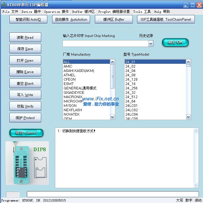This screenshot has height=203, width=203.
Task: Open the ProgSet 编程器设置 menu
Action: tap(114, 12)
